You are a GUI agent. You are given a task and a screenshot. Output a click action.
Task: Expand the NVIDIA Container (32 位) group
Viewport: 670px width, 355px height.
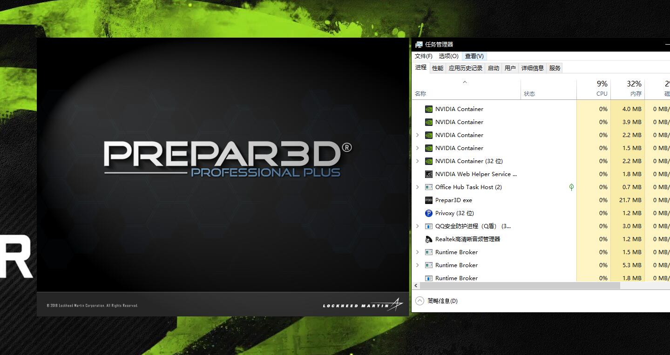tap(417, 161)
